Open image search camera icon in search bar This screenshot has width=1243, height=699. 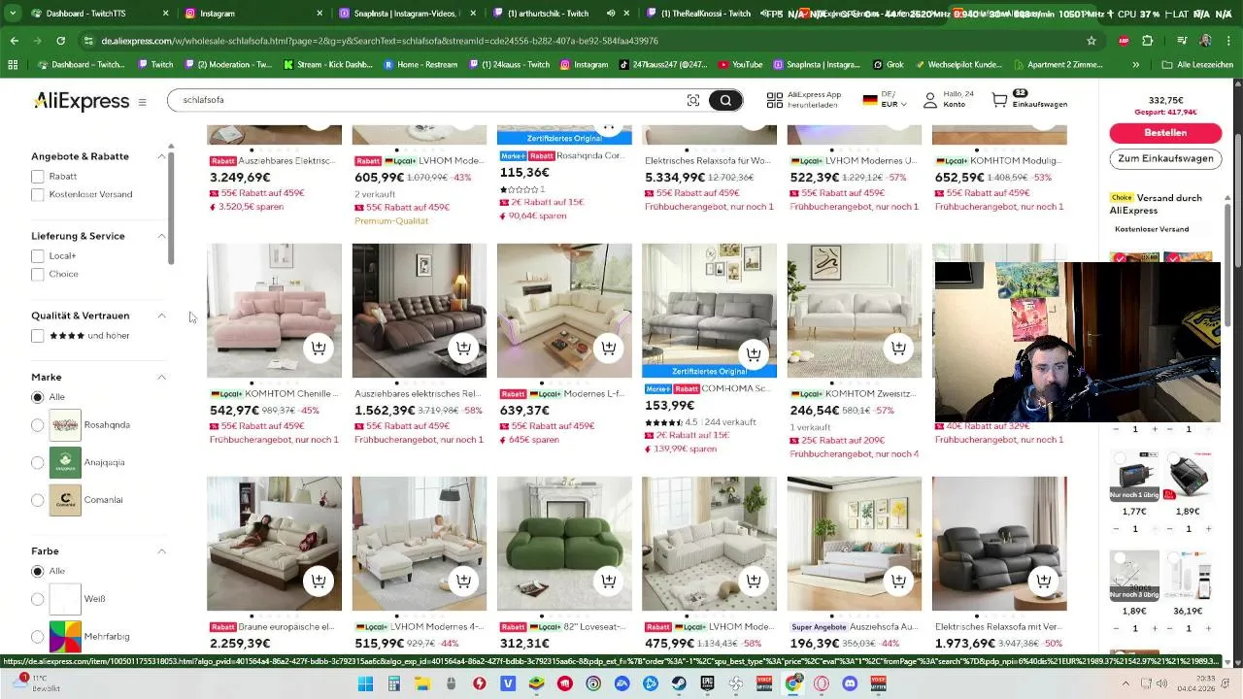[692, 100]
